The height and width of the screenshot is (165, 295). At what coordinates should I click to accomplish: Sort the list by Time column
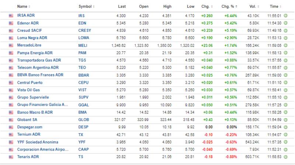pyautogui.click(x=275, y=7)
